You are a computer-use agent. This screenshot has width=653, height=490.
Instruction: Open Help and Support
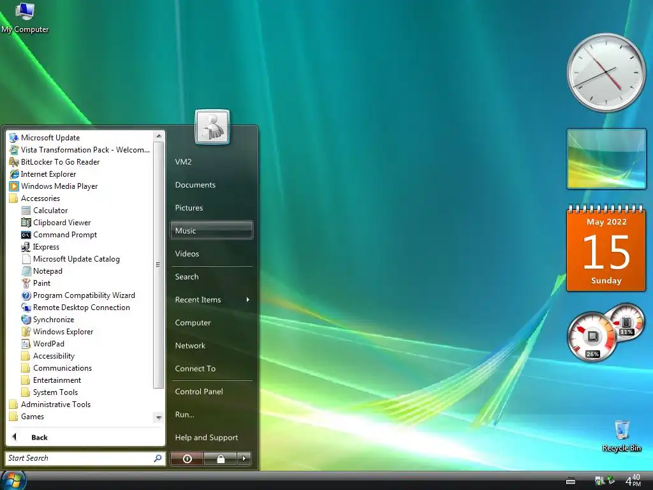coord(212,437)
